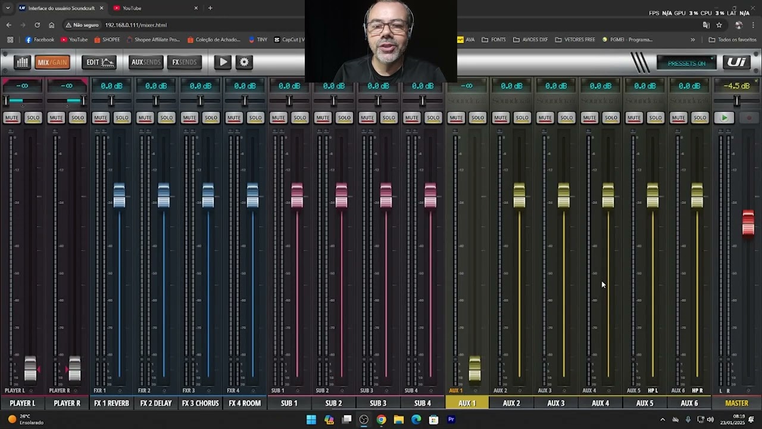The width and height of the screenshot is (762, 429).
Task: Mute the FX 3 CHORUS channel
Action: (189, 118)
